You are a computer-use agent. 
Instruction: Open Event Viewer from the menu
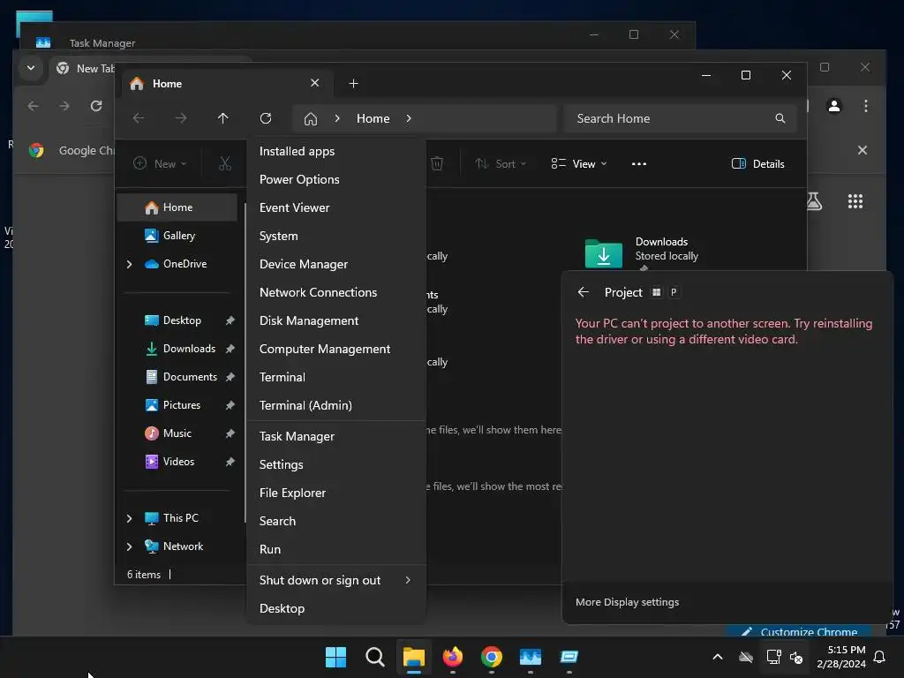(x=336, y=207)
